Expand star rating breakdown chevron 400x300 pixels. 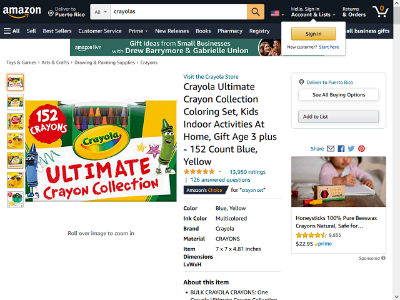coord(219,171)
